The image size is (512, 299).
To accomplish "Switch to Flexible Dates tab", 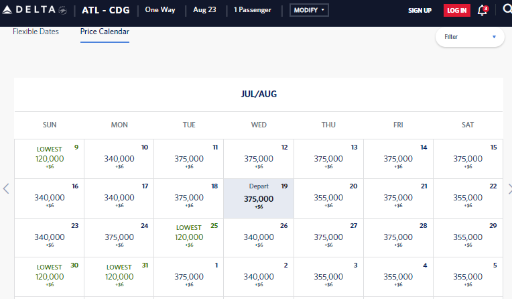I will point(36,32).
